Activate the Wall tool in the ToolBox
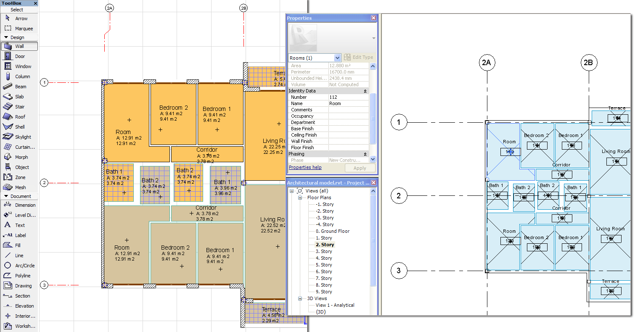Viewport: 635px width, 332px height. click(x=19, y=46)
